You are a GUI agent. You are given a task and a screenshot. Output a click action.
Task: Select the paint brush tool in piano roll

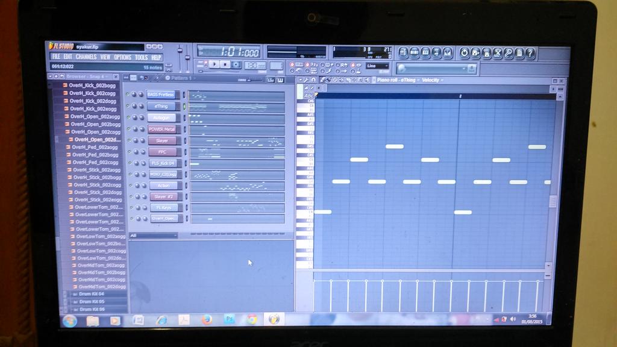(328, 80)
